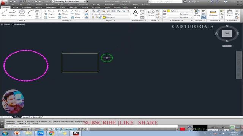Open Google Chrome from the taskbar

pos(52,133)
